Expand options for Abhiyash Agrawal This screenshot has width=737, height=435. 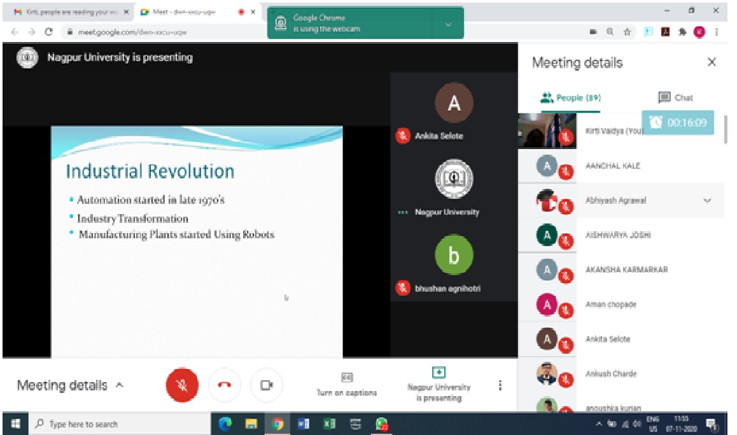(x=707, y=201)
